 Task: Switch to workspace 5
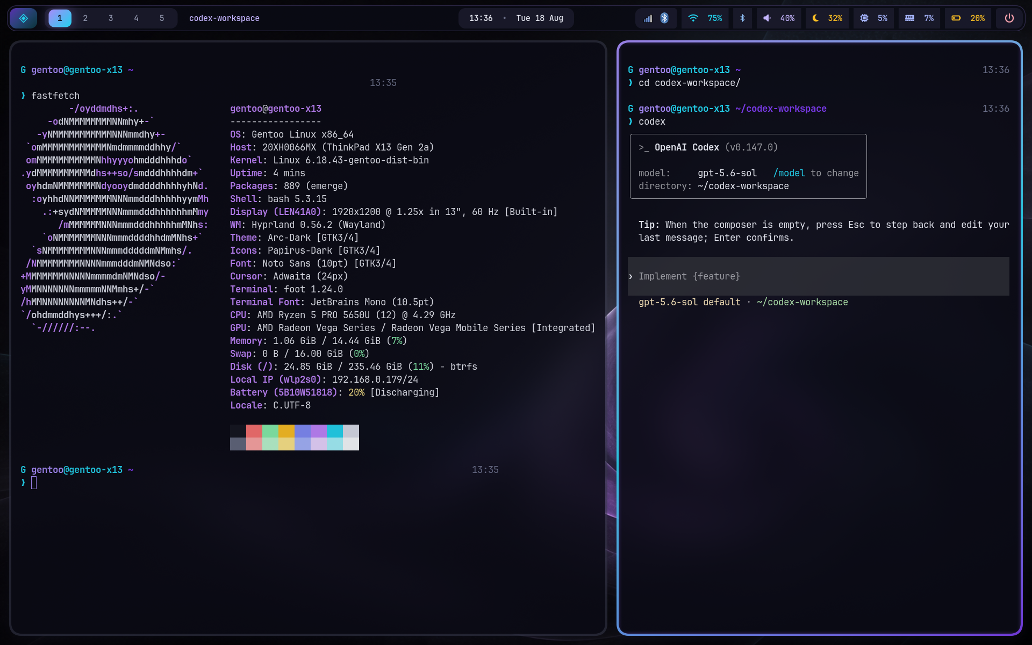click(162, 18)
